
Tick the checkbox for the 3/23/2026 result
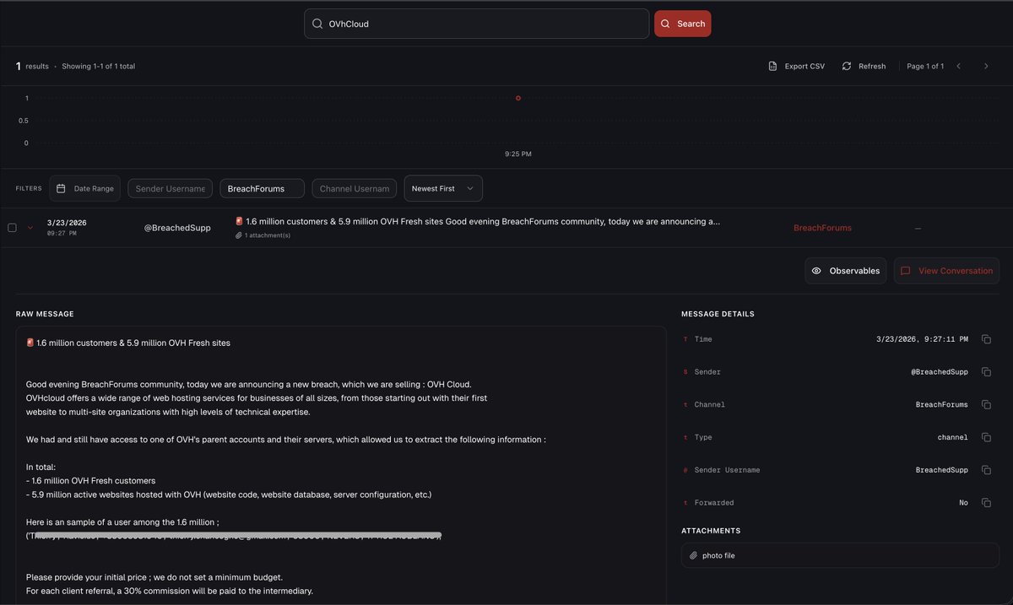tap(12, 228)
